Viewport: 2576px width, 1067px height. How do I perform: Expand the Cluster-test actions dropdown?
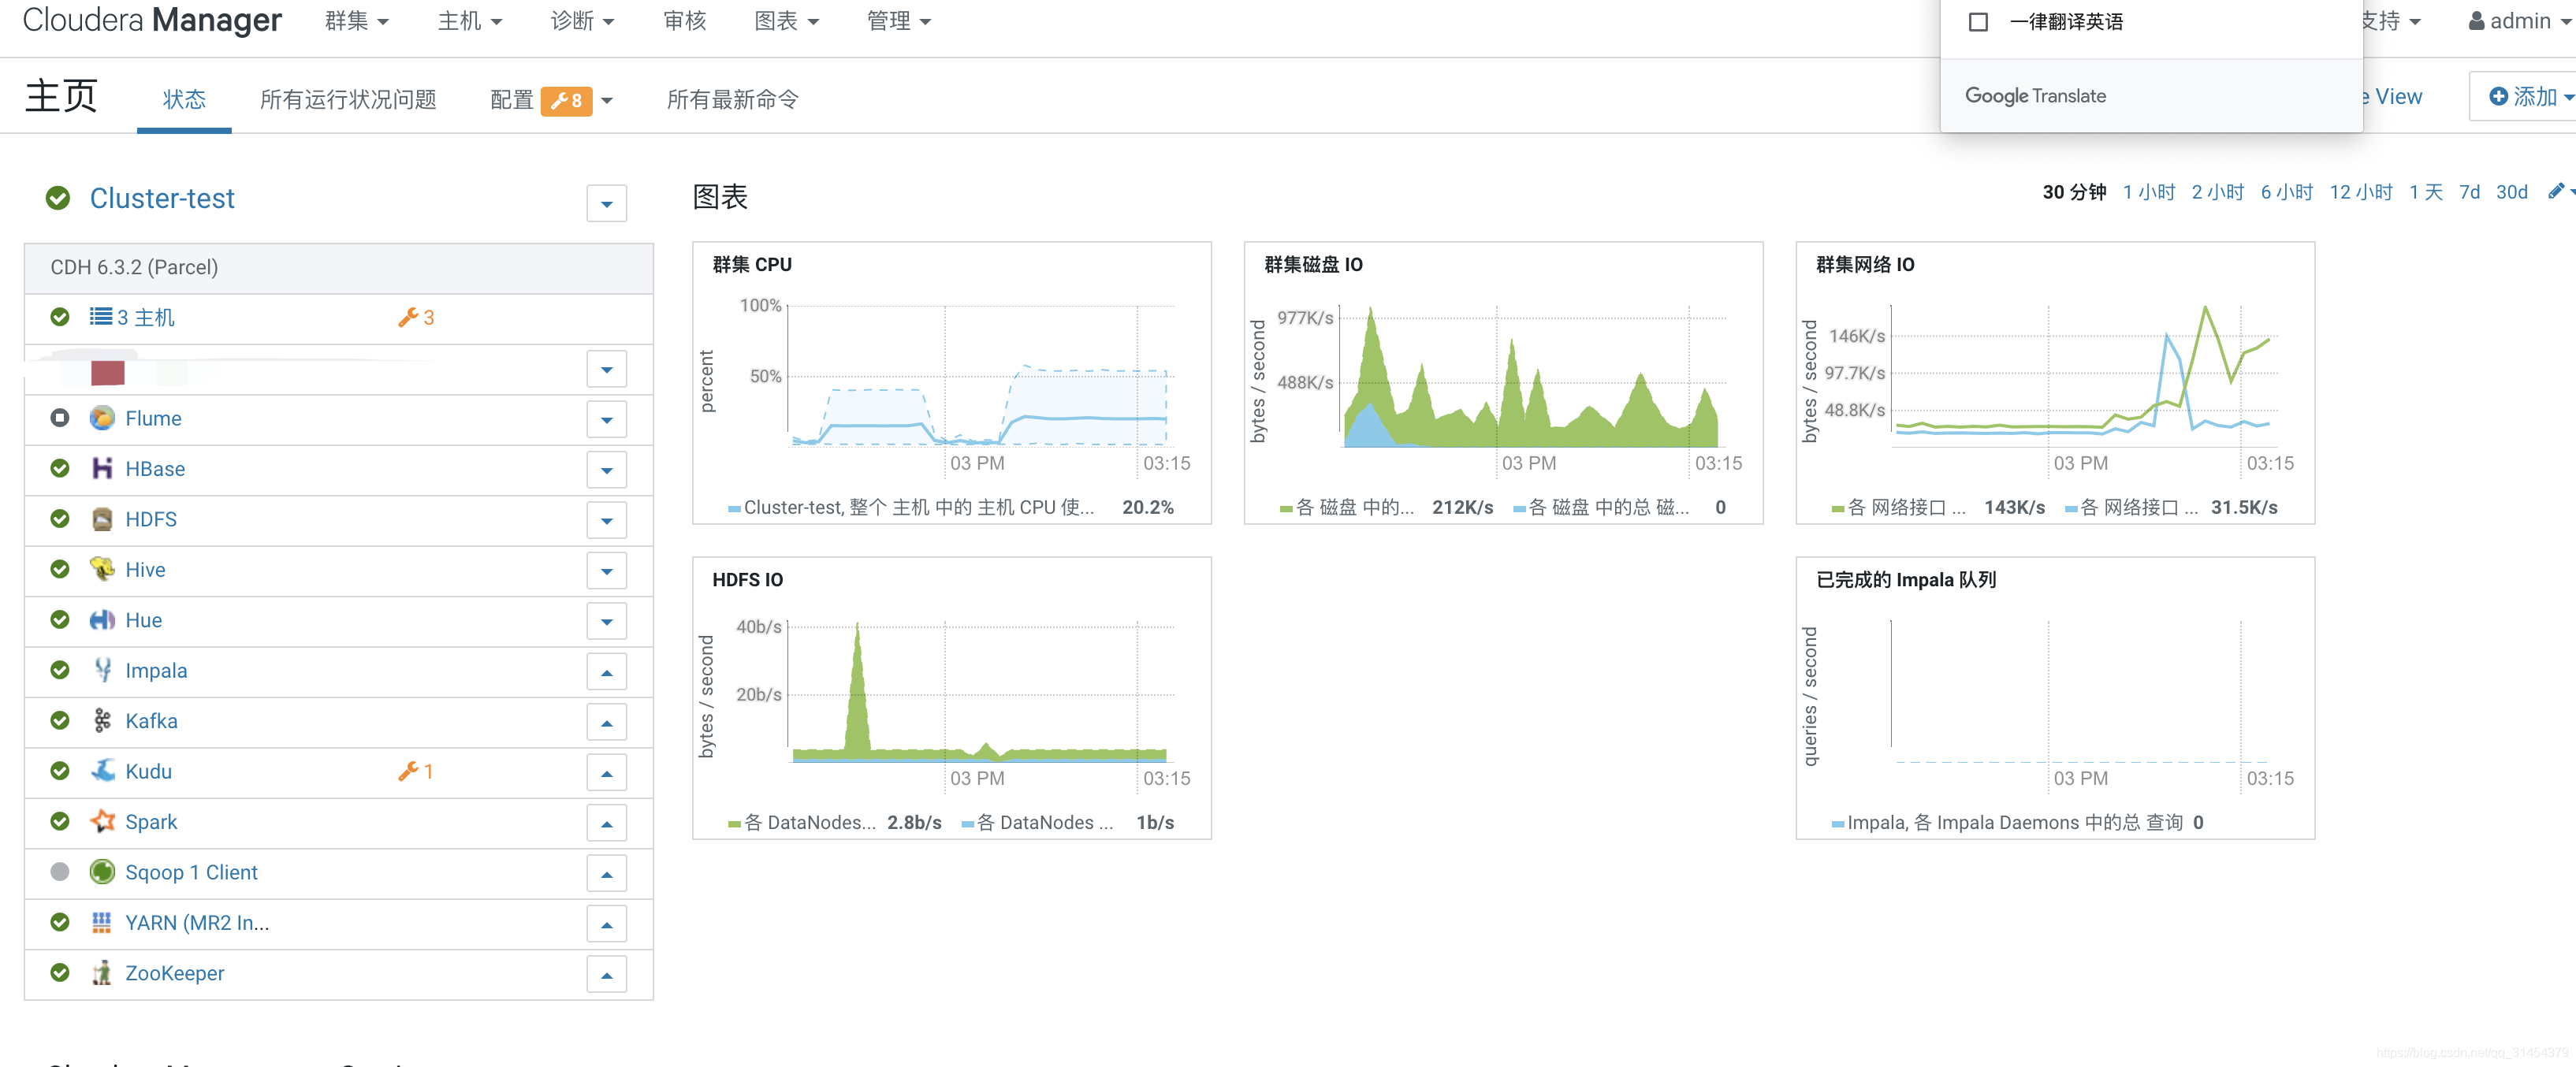click(606, 203)
